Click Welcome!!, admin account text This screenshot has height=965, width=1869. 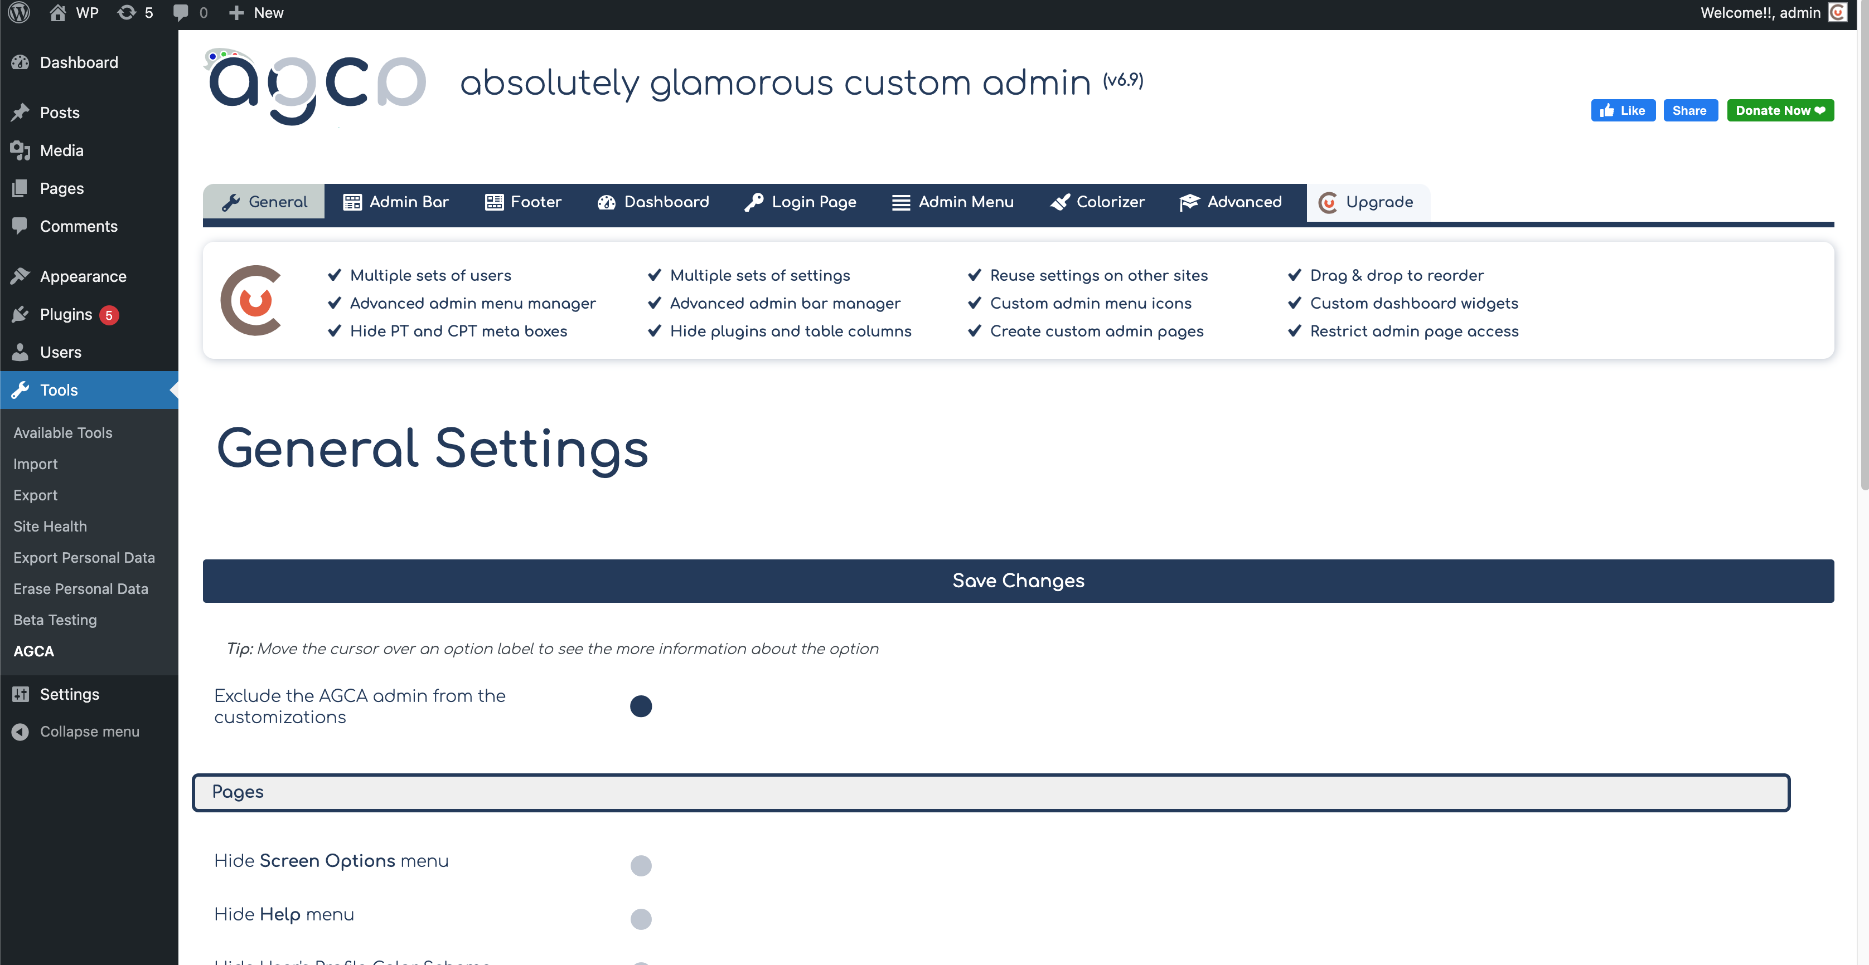[x=1760, y=12]
